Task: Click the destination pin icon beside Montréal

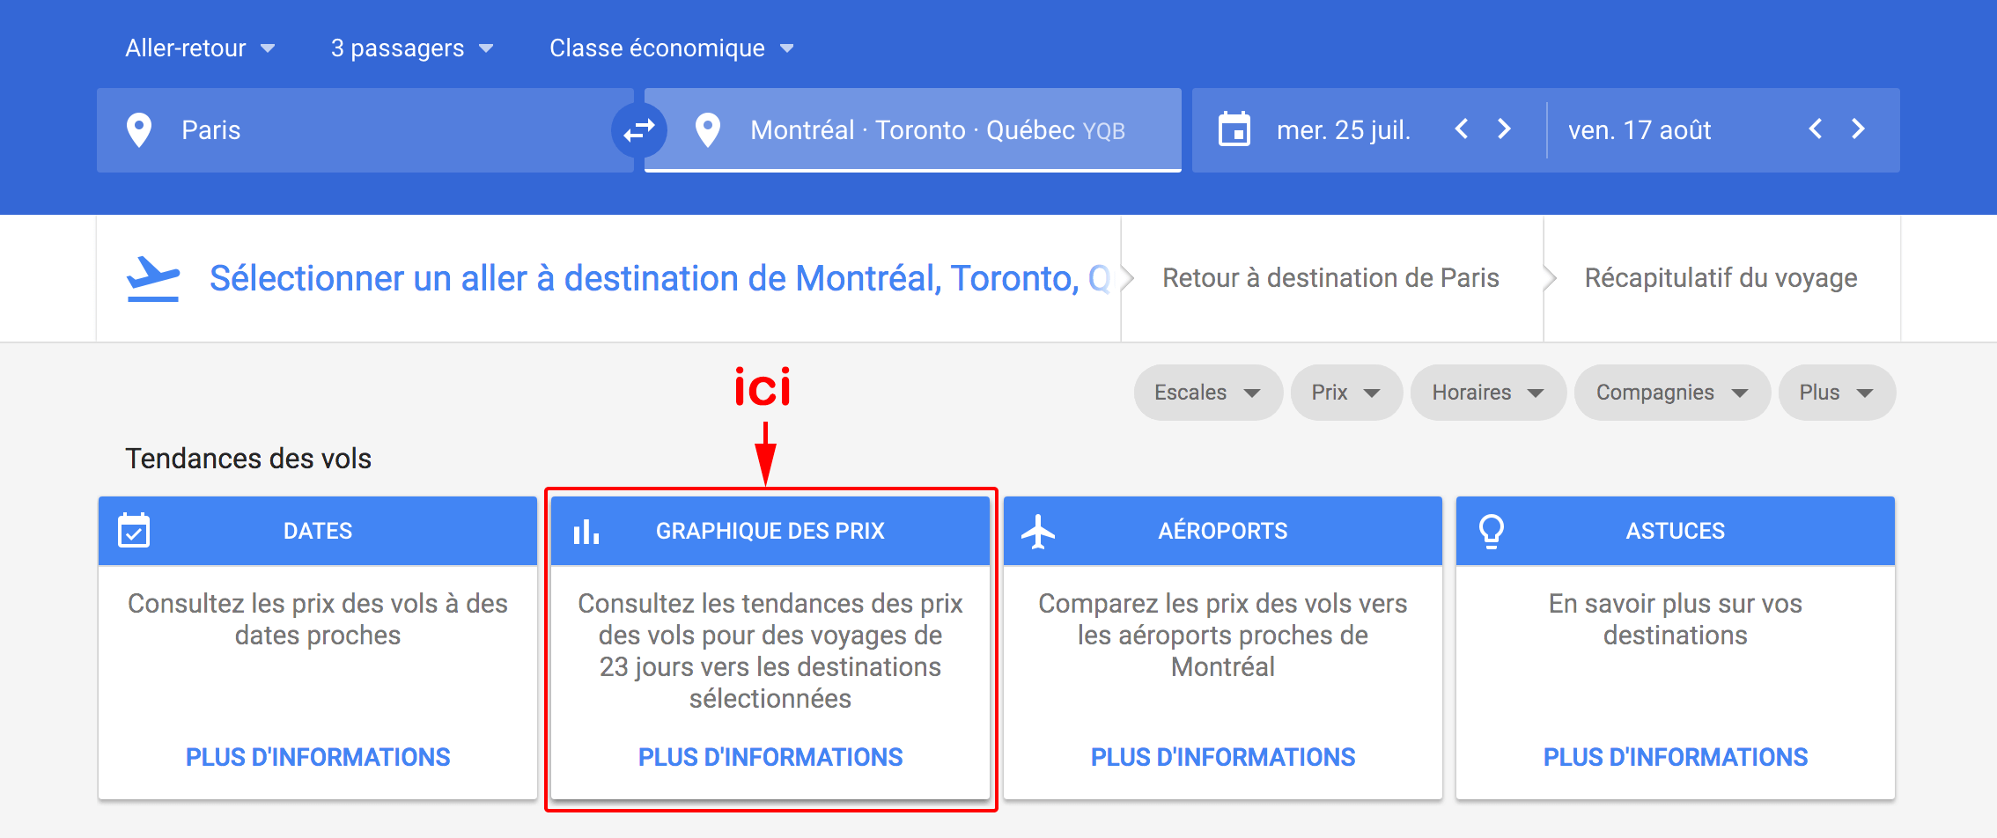Action: 708,130
